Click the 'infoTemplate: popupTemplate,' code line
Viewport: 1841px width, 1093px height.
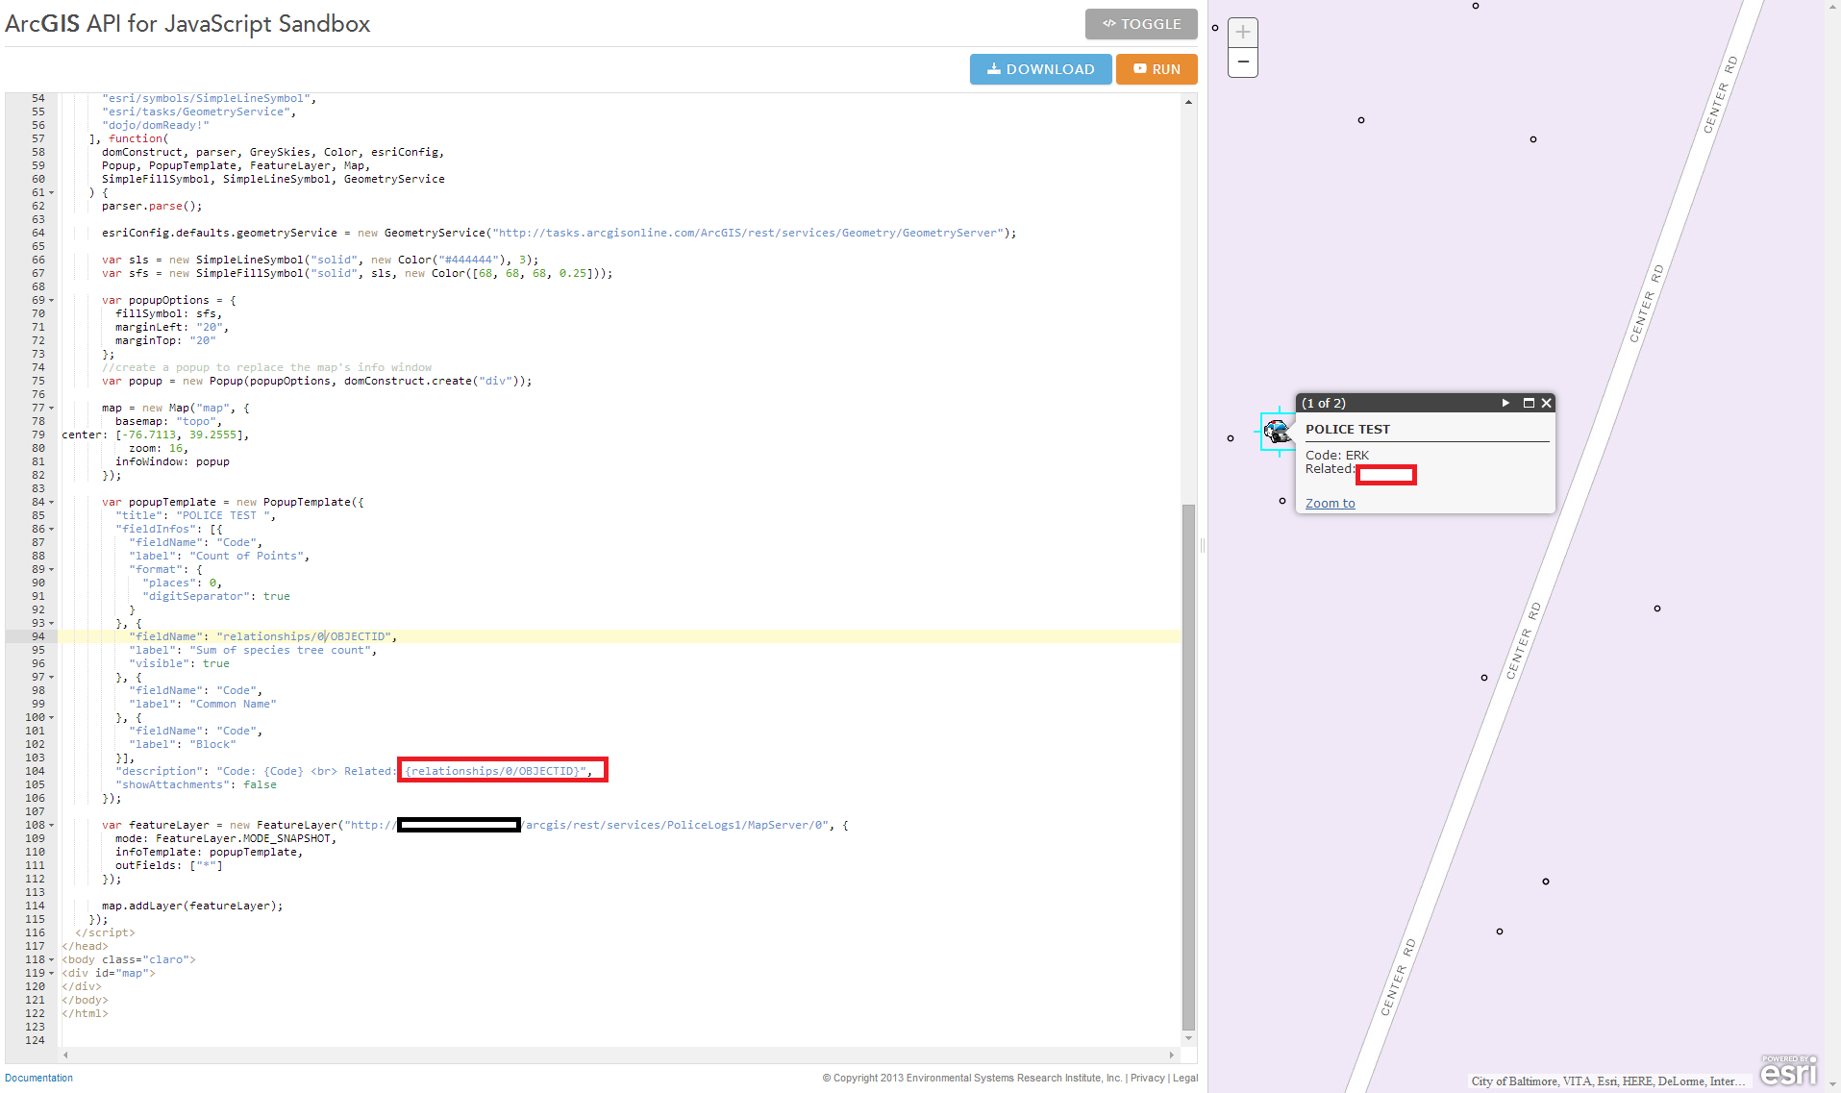pos(210,853)
